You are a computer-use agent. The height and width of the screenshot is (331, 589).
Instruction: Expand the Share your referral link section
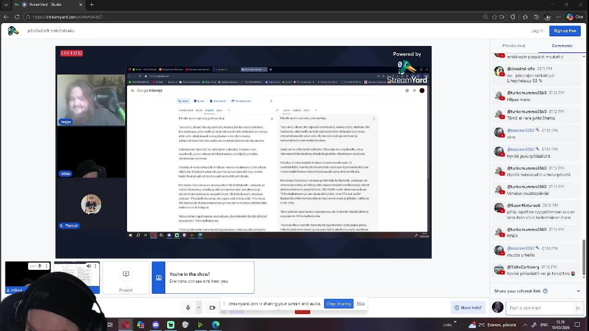click(x=578, y=291)
